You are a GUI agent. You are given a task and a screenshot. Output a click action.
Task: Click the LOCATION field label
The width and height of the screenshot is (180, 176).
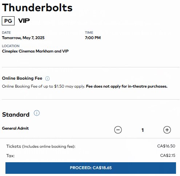click(11, 46)
